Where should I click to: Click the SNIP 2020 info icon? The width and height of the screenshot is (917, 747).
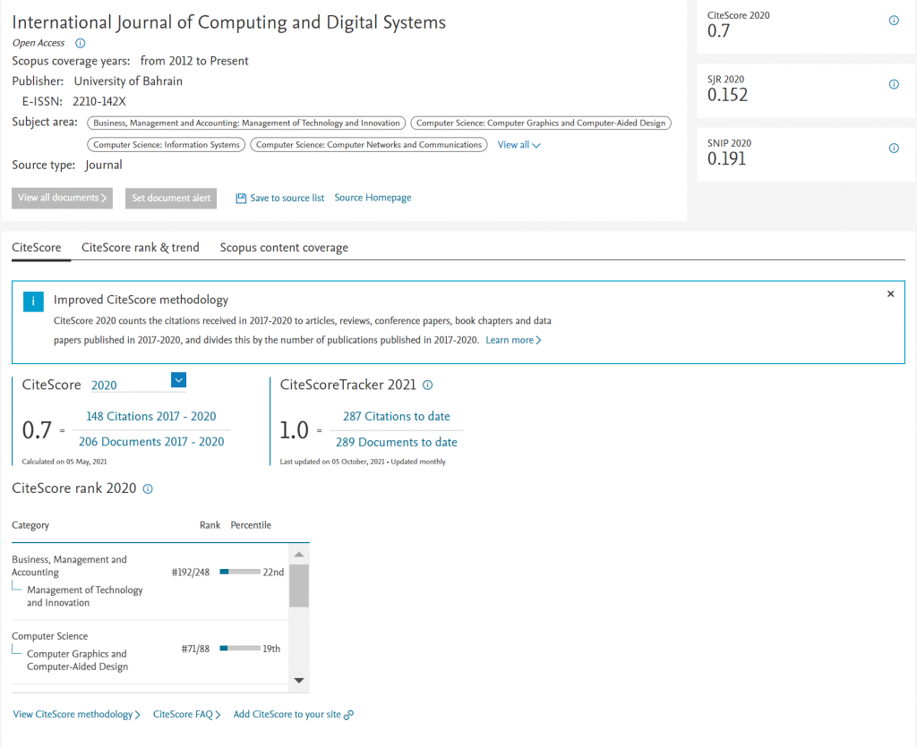pos(893,149)
